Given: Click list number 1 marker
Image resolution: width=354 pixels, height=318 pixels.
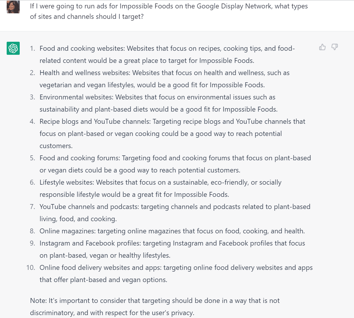Looking at the screenshot, I should click(x=32, y=48).
